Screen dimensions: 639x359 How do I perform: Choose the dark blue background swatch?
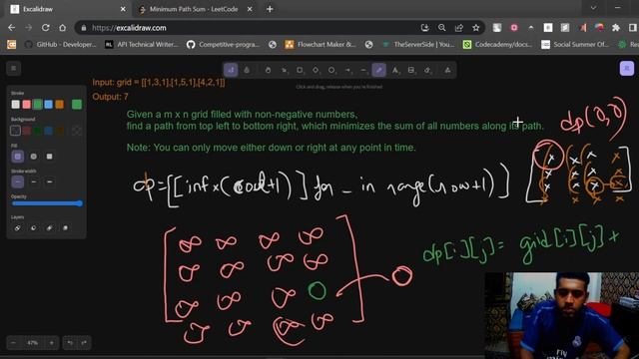49,131
